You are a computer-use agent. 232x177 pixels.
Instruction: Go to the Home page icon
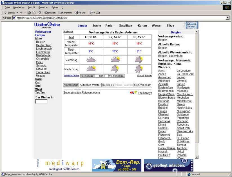[x=39, y=13]
